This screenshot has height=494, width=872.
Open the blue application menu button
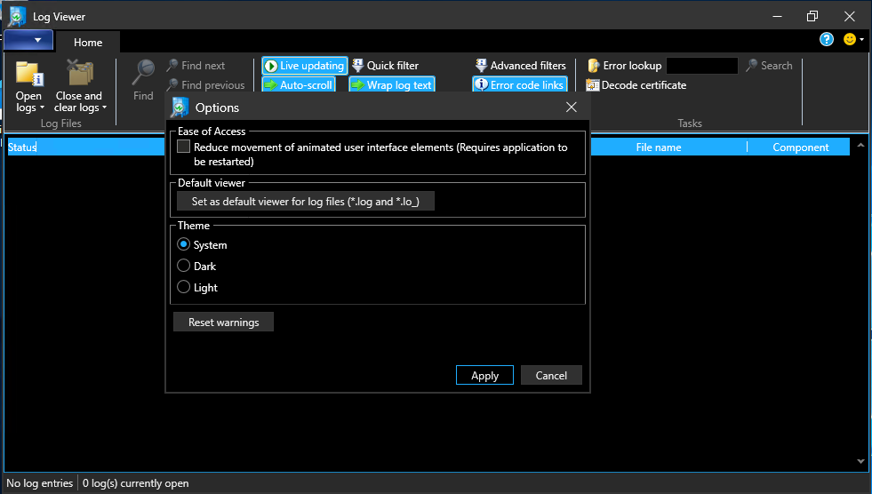(x=28, y=41)
